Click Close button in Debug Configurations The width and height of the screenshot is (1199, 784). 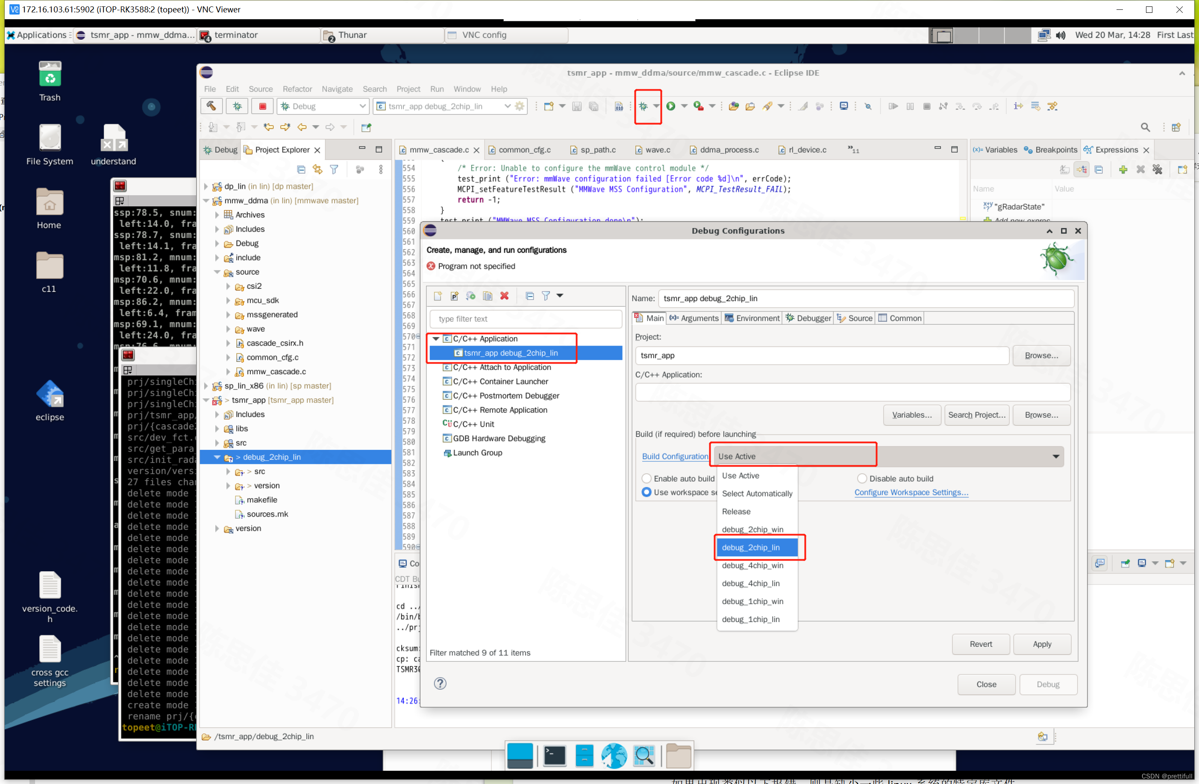tap(986, 684)
